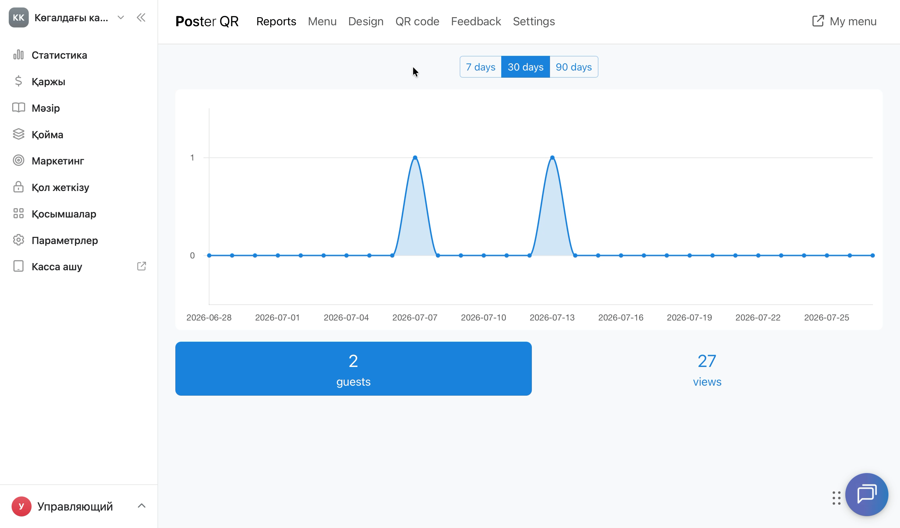
Task: Switch to the QR code tab
Action: pyautogui.click(x=417, y=22)
